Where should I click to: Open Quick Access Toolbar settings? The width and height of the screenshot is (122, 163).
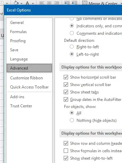click(29, 87)
